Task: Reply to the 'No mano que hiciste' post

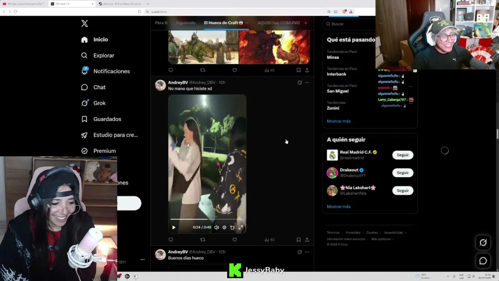Action: pyautogui.click(x=171, y=240)
